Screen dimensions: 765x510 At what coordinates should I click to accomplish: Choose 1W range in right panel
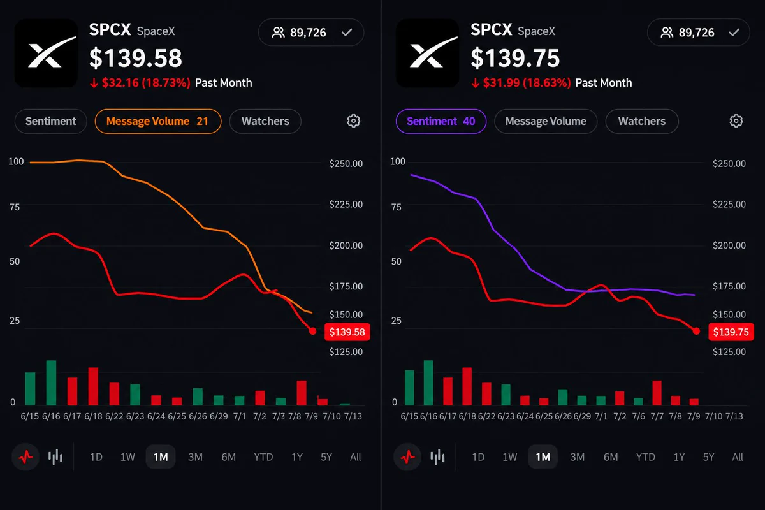click(509, 456)
